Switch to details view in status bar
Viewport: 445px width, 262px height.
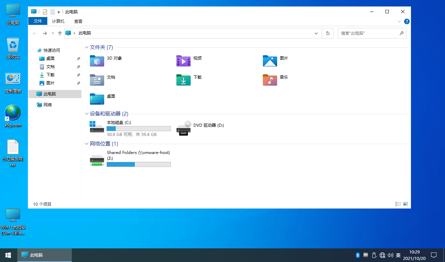click(398, 204)
